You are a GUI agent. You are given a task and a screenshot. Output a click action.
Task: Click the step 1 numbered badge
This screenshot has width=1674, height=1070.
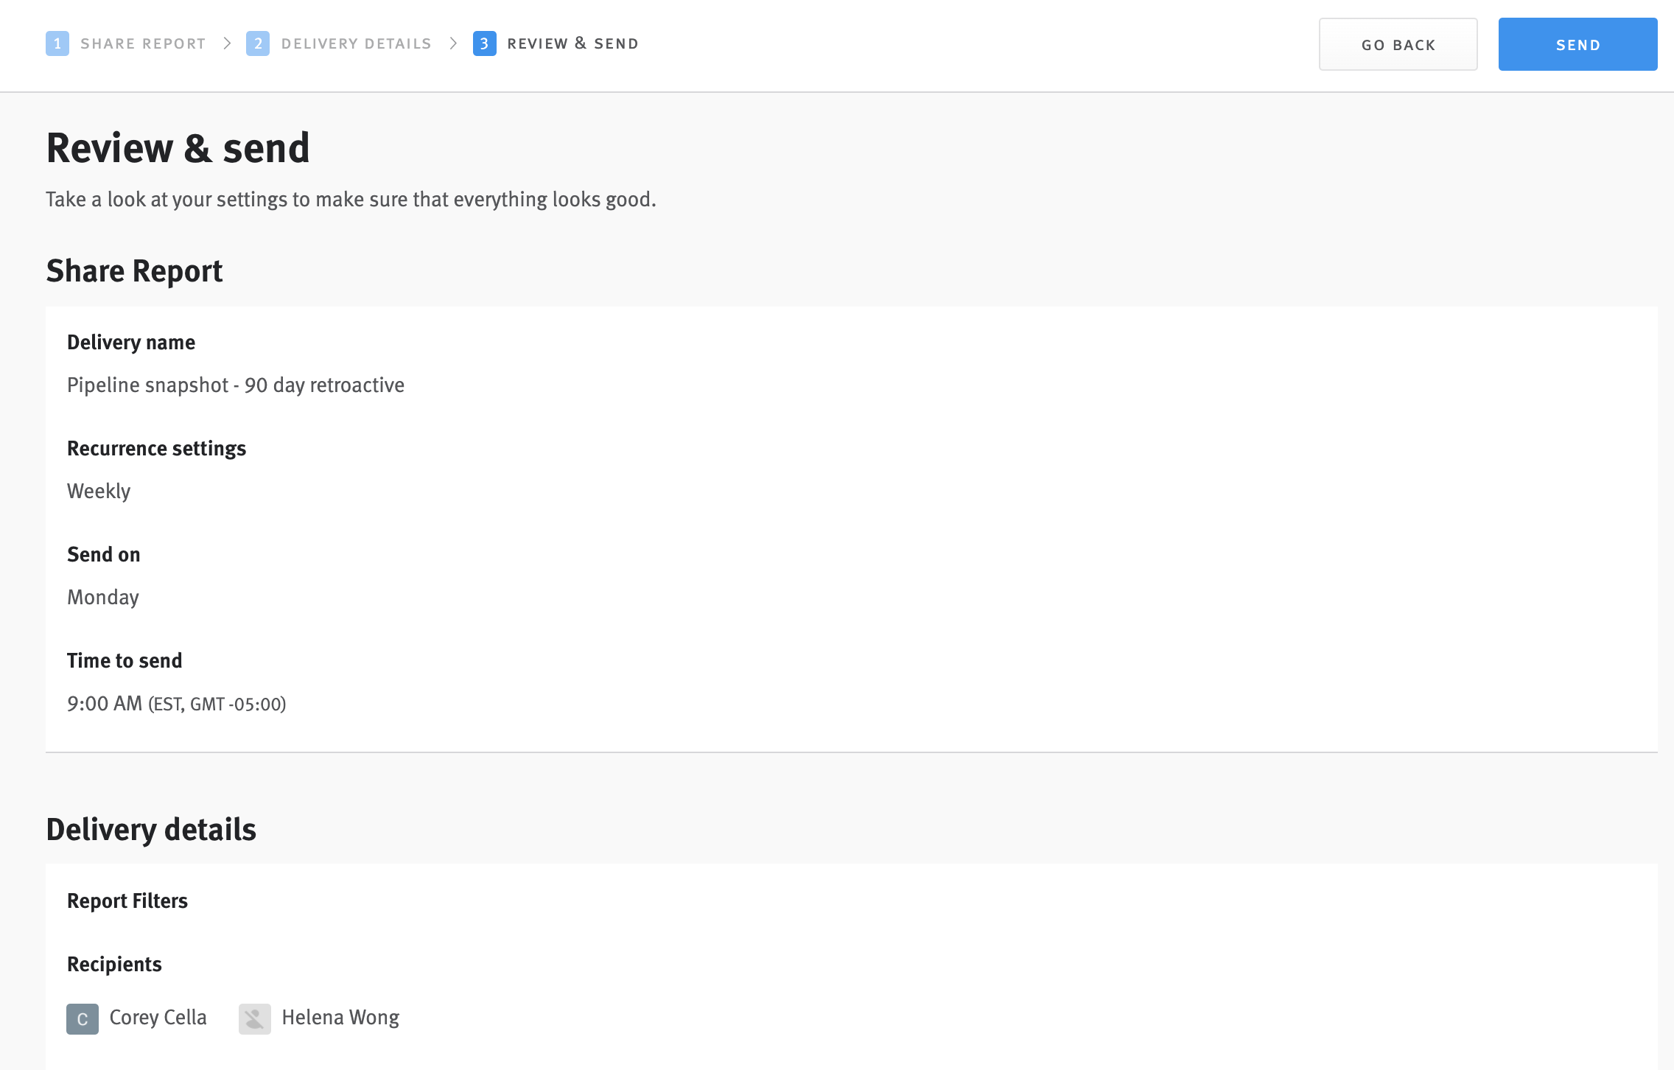(58, 43)
